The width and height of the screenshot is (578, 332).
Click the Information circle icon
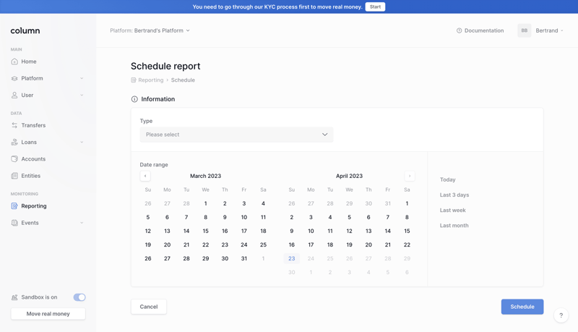(x=134, y=99)
